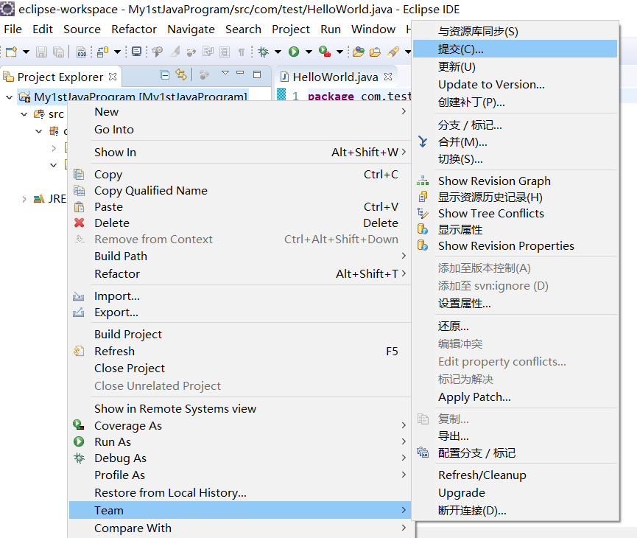Image resolution: width=637 pixels, height=538 pixels.
Task: Choose Show Revision Properties
Action: [x=515, y=246]
